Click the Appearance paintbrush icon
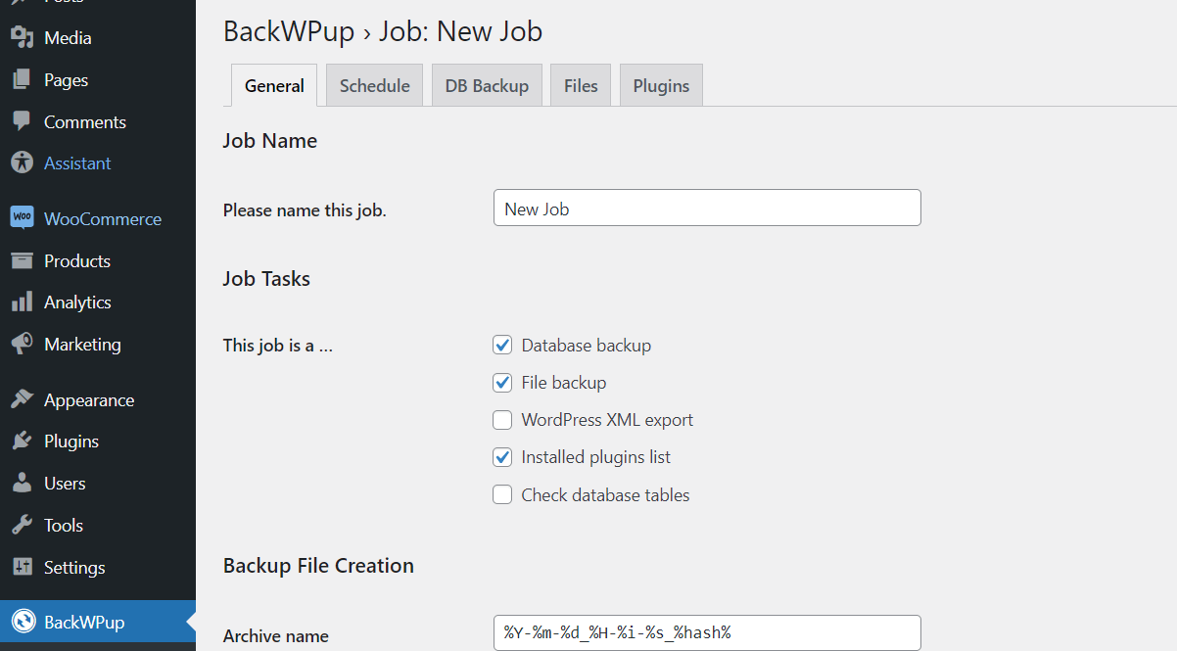The image size is (1177, 651). click(x=22, y=399)
